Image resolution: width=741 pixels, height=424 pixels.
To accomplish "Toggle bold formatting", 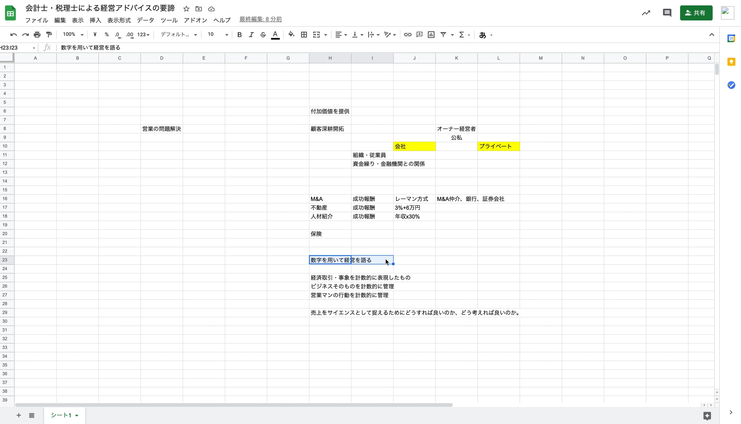I will coord(239,34).
